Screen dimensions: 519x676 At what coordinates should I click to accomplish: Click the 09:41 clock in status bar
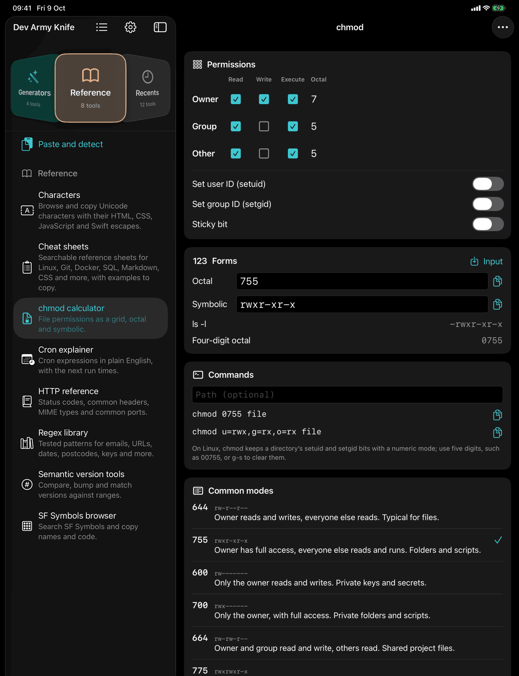tap(22, 8)
